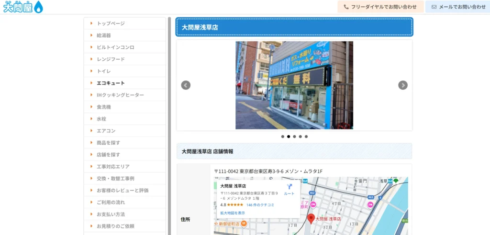Open エコキュート in the sidebar menu
The height and width of the screenshot is (235, 490).
(x=111, y=83)
